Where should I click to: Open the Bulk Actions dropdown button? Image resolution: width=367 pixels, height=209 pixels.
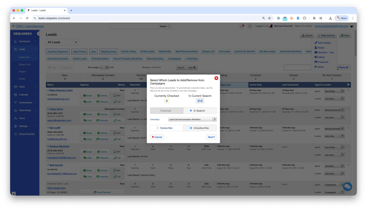tap(326, 36)
